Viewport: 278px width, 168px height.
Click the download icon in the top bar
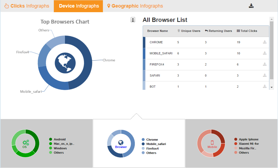point(251,6)
